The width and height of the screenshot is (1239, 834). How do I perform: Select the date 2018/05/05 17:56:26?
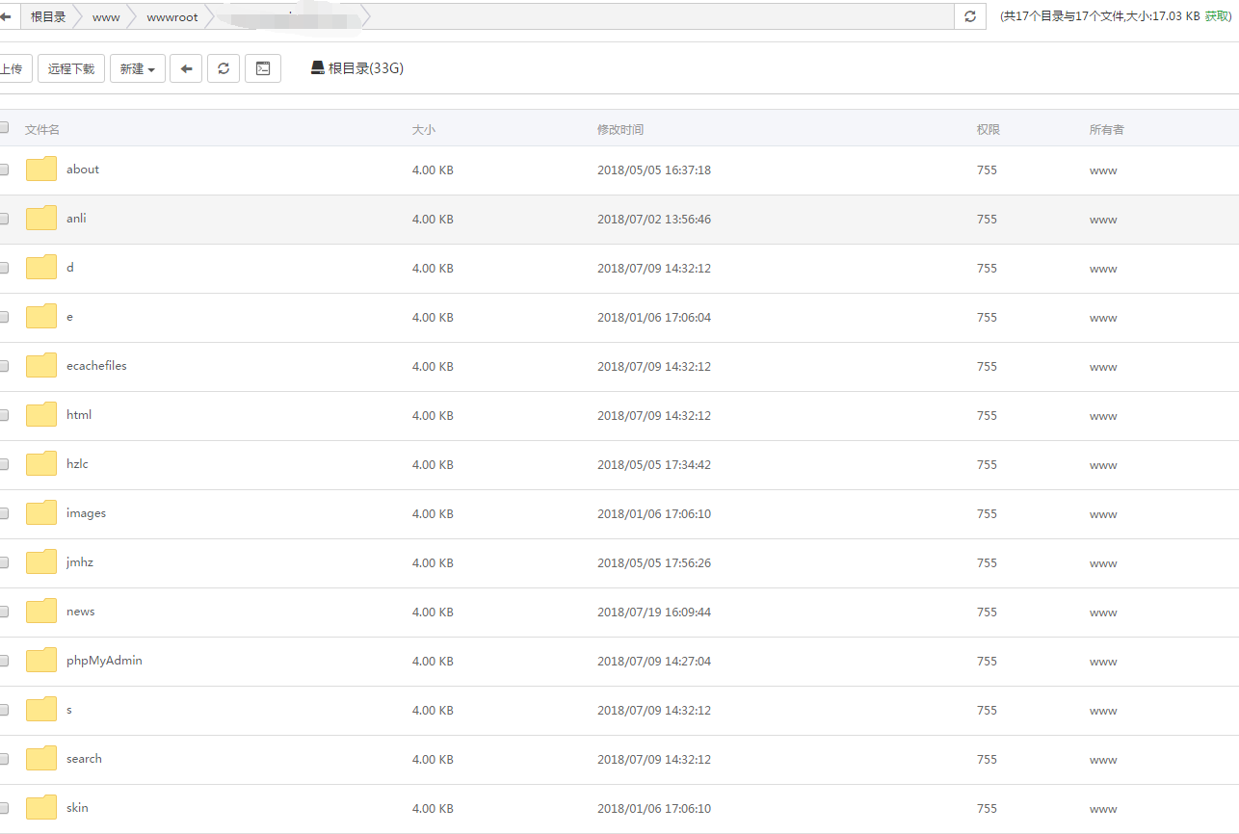click(x=654, y=563)
